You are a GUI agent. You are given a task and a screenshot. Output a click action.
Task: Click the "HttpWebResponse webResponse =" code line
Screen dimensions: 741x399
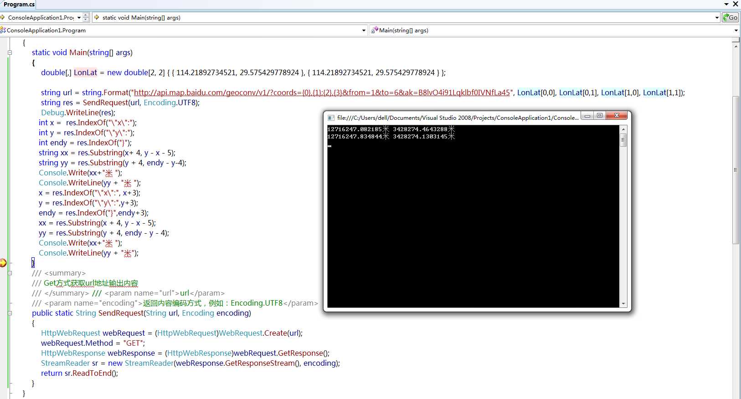point(185,353)
